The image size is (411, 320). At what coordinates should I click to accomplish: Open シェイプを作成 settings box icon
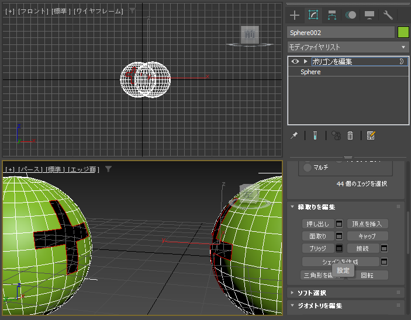(x=384, y=262)
